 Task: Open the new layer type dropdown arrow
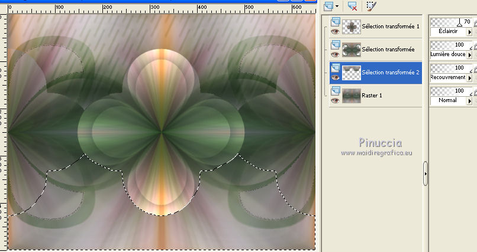pyautogui.click(x=337, y=6)
